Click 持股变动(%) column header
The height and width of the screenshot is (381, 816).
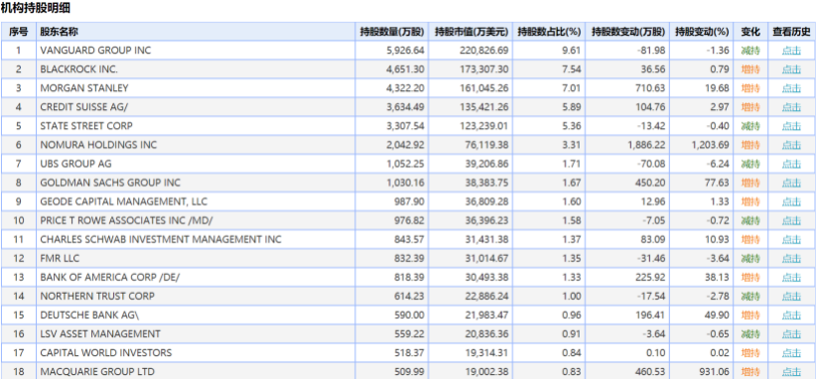(x=702, y=32)
